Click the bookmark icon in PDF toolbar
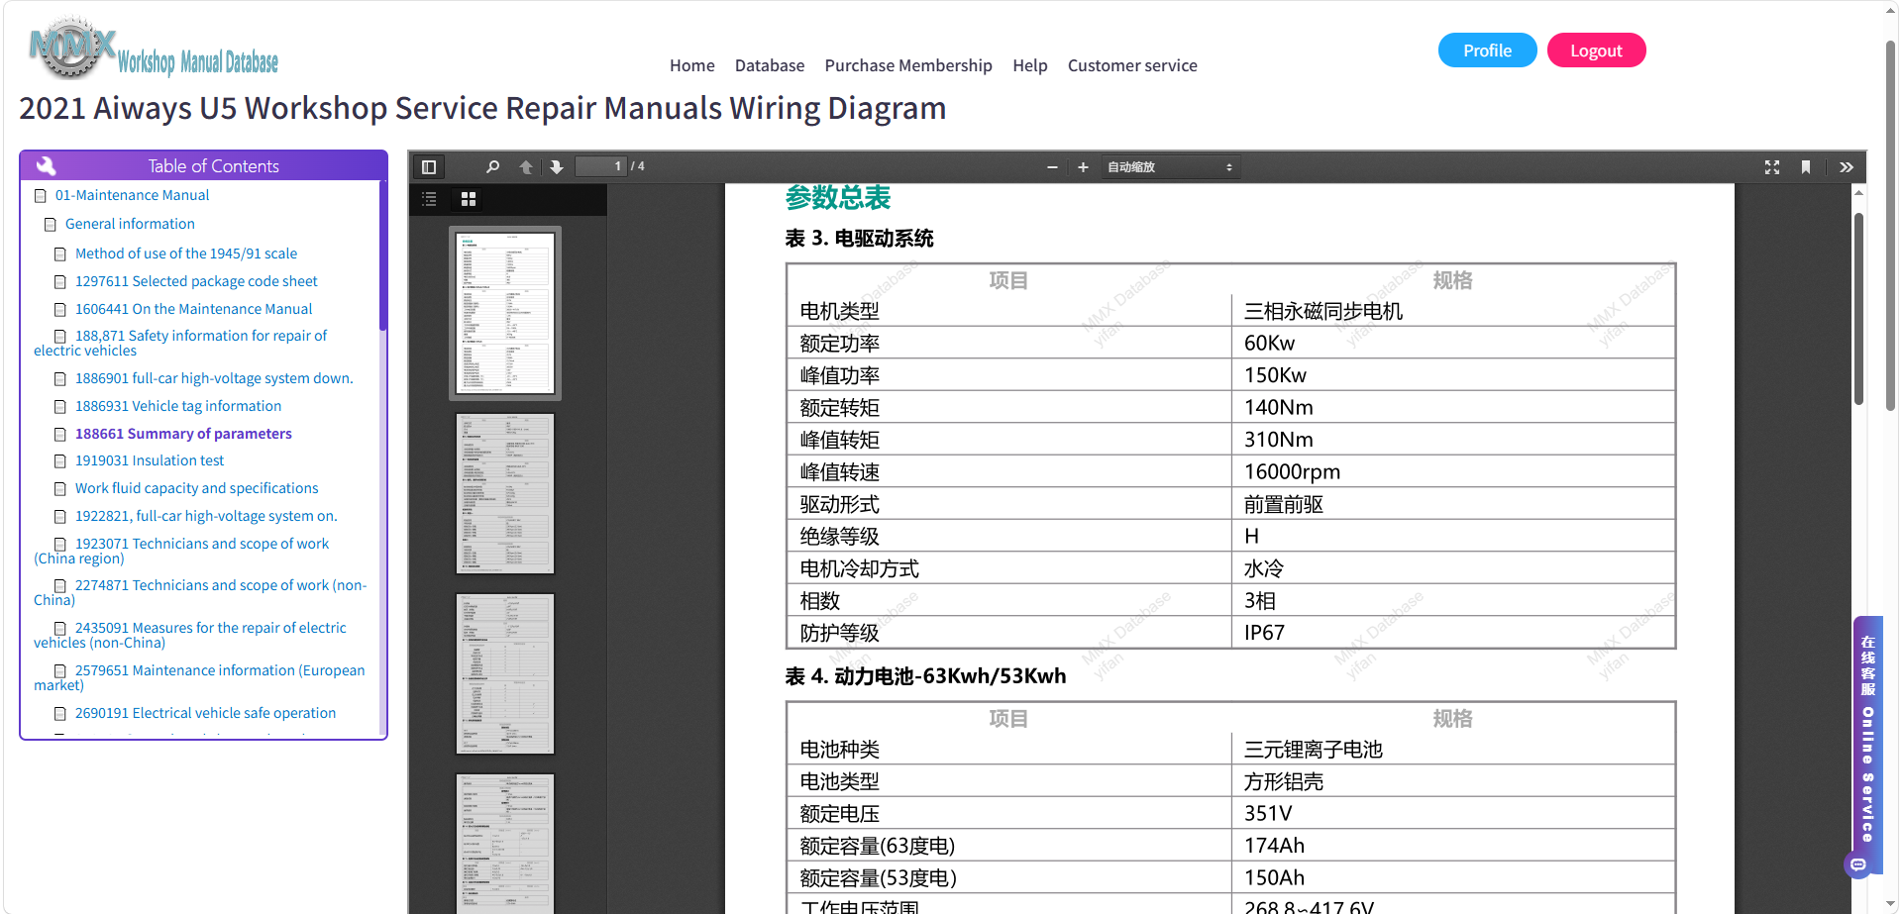Screen dimensions: 1902x914 pos(1806,167)
